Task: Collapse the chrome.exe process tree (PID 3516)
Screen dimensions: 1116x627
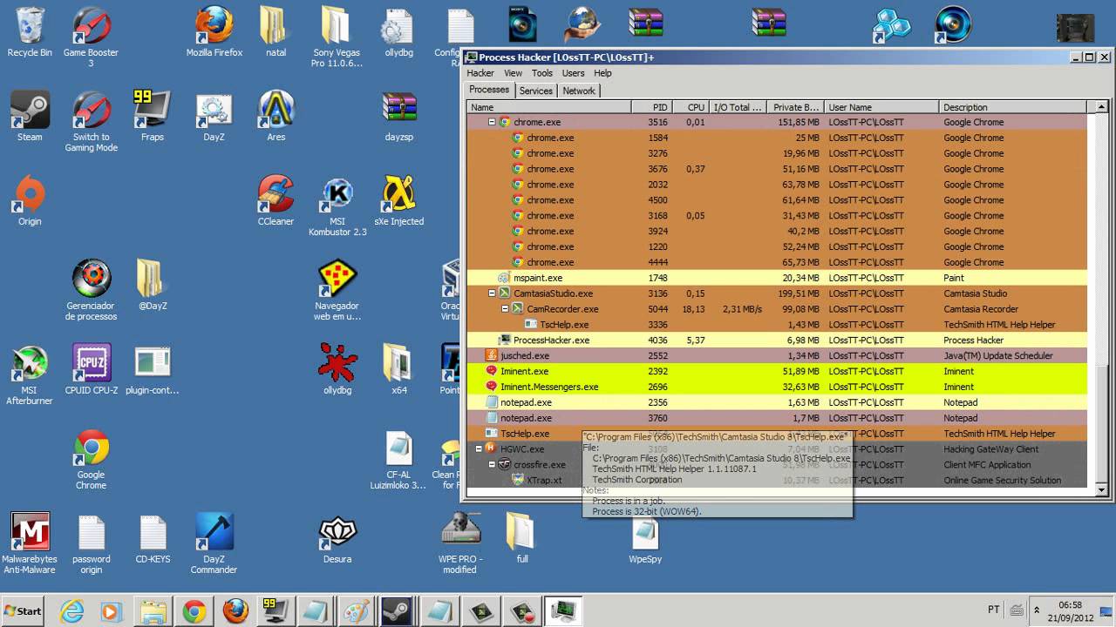Action: (x=492, y=123)
